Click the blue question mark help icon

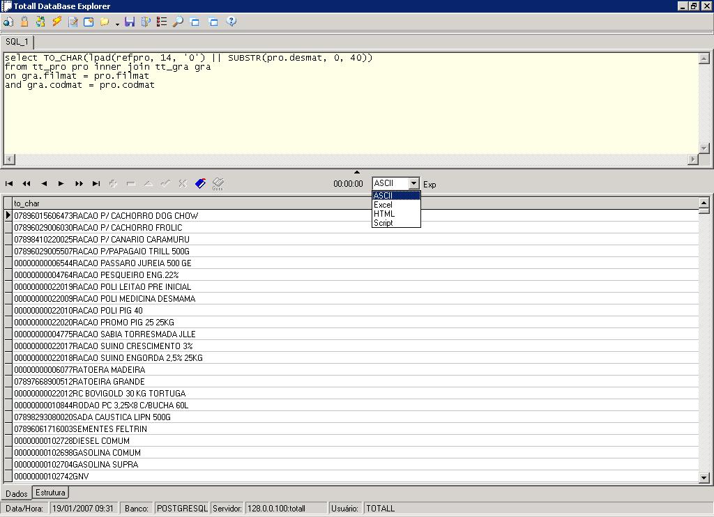231,22
